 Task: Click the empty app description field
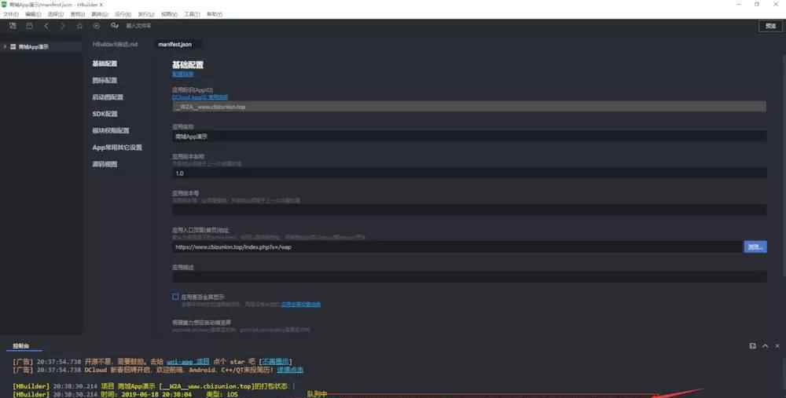[469, 277]
